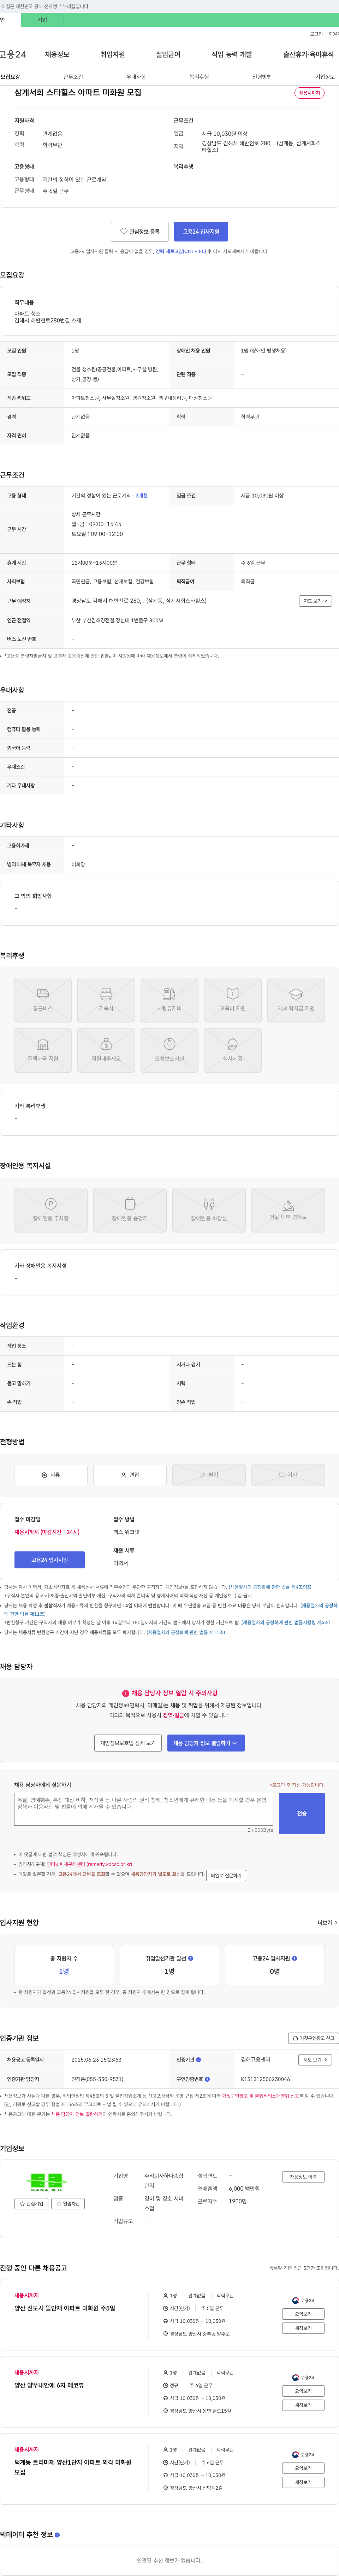Screen dimensions: 339x2576
Task: Open job 덕계동 트리마제 양산1단지 아파트
Action: pyautogui.click(x=73, y=2467)
